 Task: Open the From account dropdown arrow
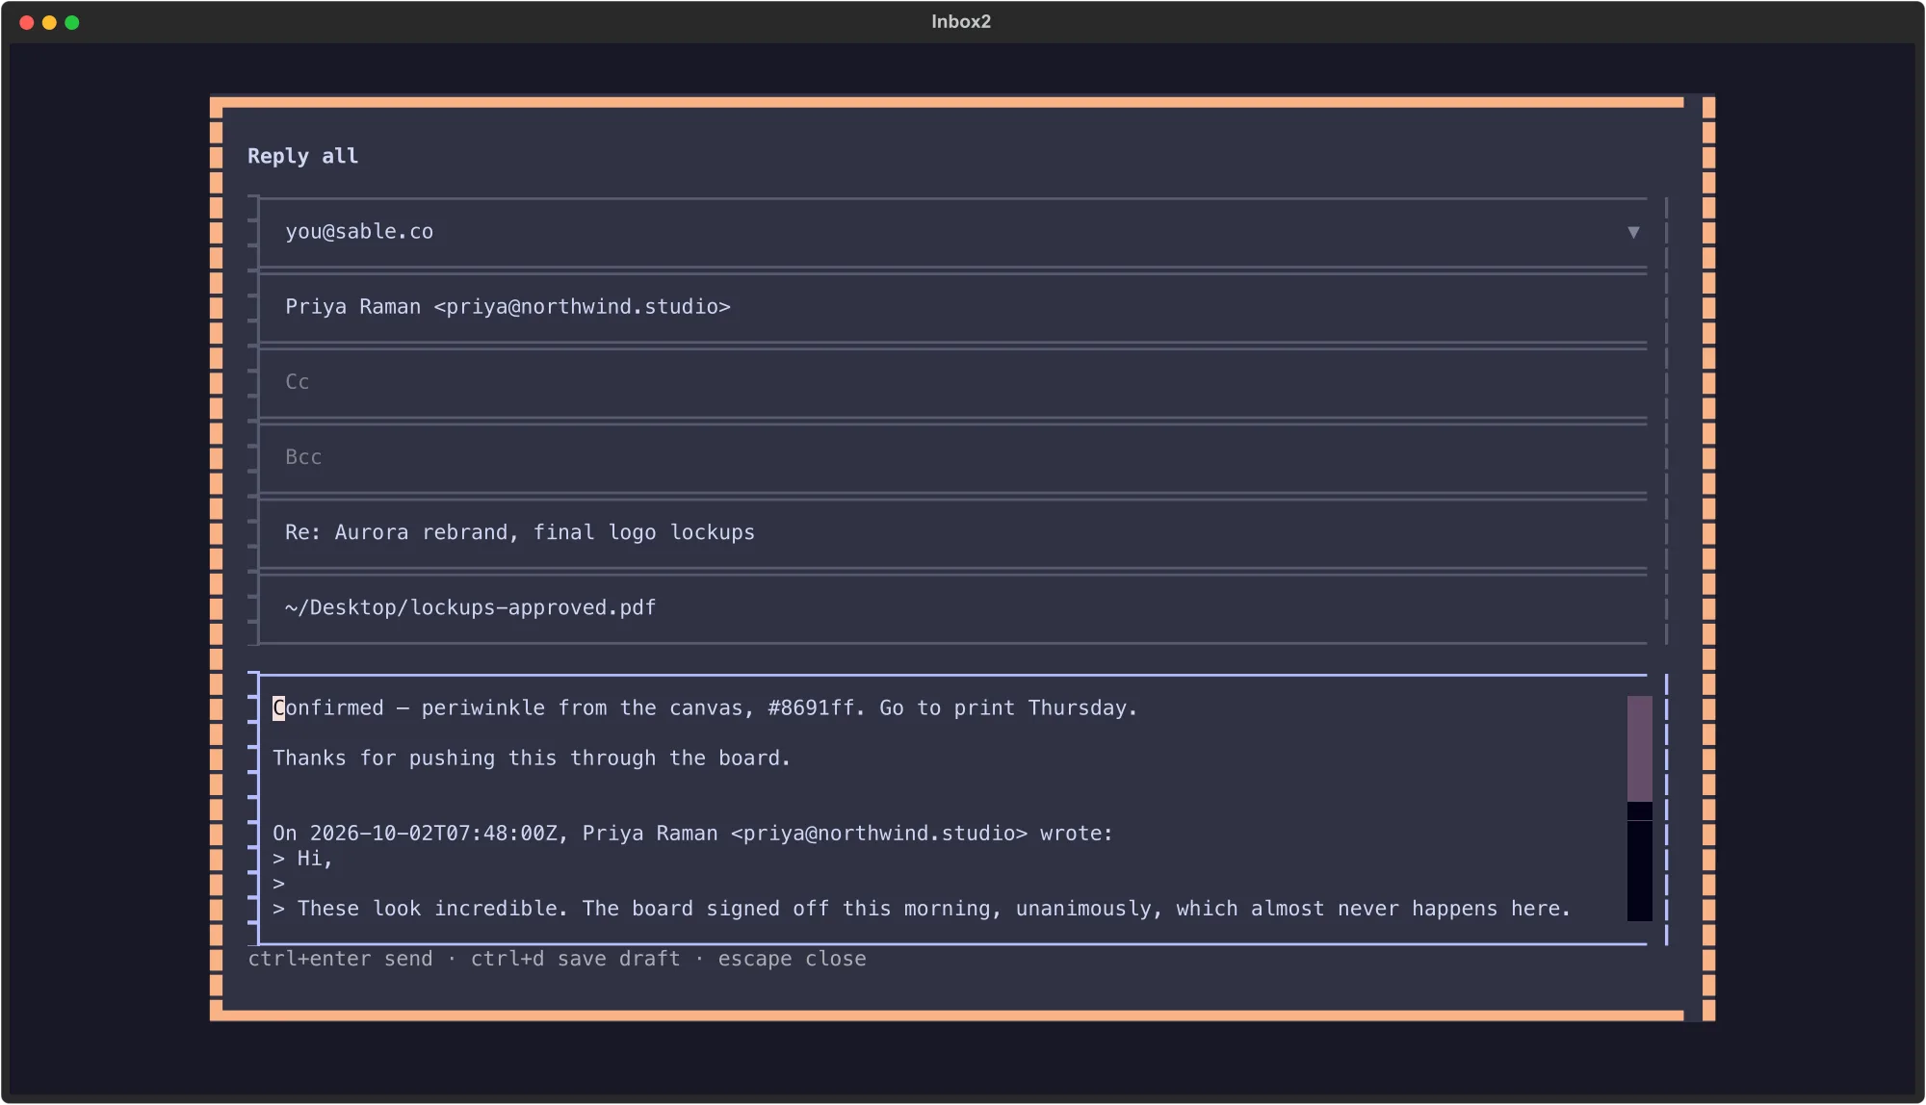1633,232
